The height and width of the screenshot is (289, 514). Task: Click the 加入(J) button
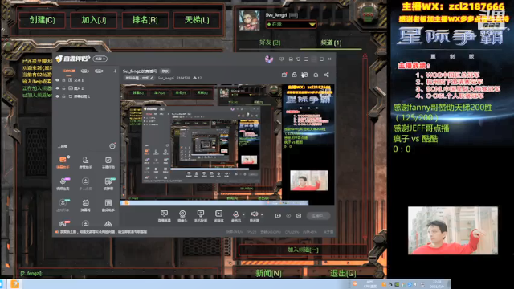coord(94,20)
